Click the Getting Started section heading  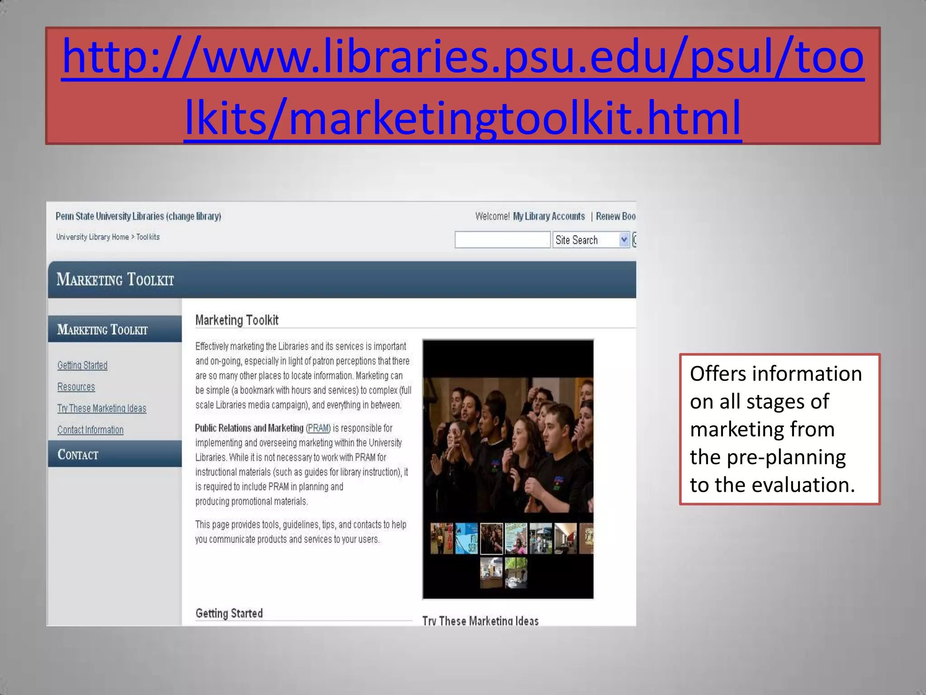229,614
